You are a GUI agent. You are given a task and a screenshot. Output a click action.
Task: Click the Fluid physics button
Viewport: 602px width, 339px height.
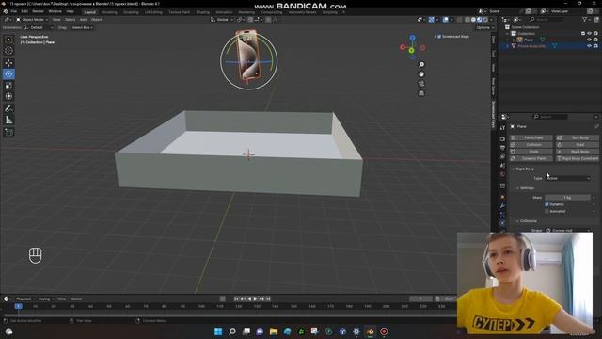578,144
